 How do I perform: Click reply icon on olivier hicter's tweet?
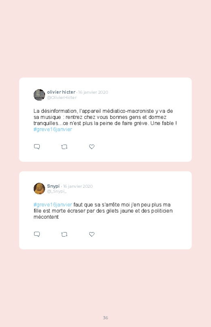tap(37, 147)
